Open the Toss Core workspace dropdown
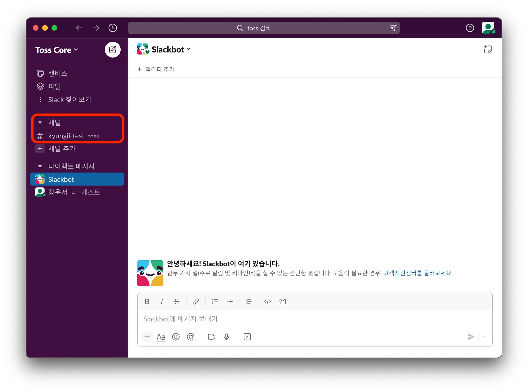Image resolution: width=528 pixels, height=392 pixels. 56,50
